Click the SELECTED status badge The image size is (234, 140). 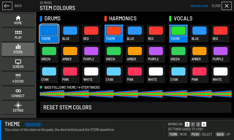point(33,125)
